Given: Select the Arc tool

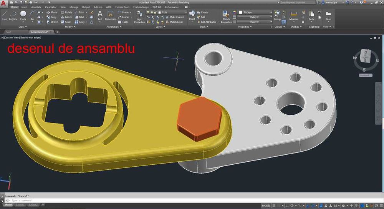Looking at the screenshot, I should (32, 15).
